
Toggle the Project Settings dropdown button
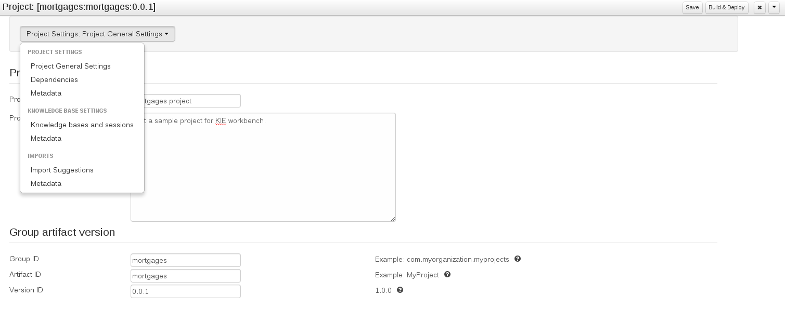click(97, 34)
